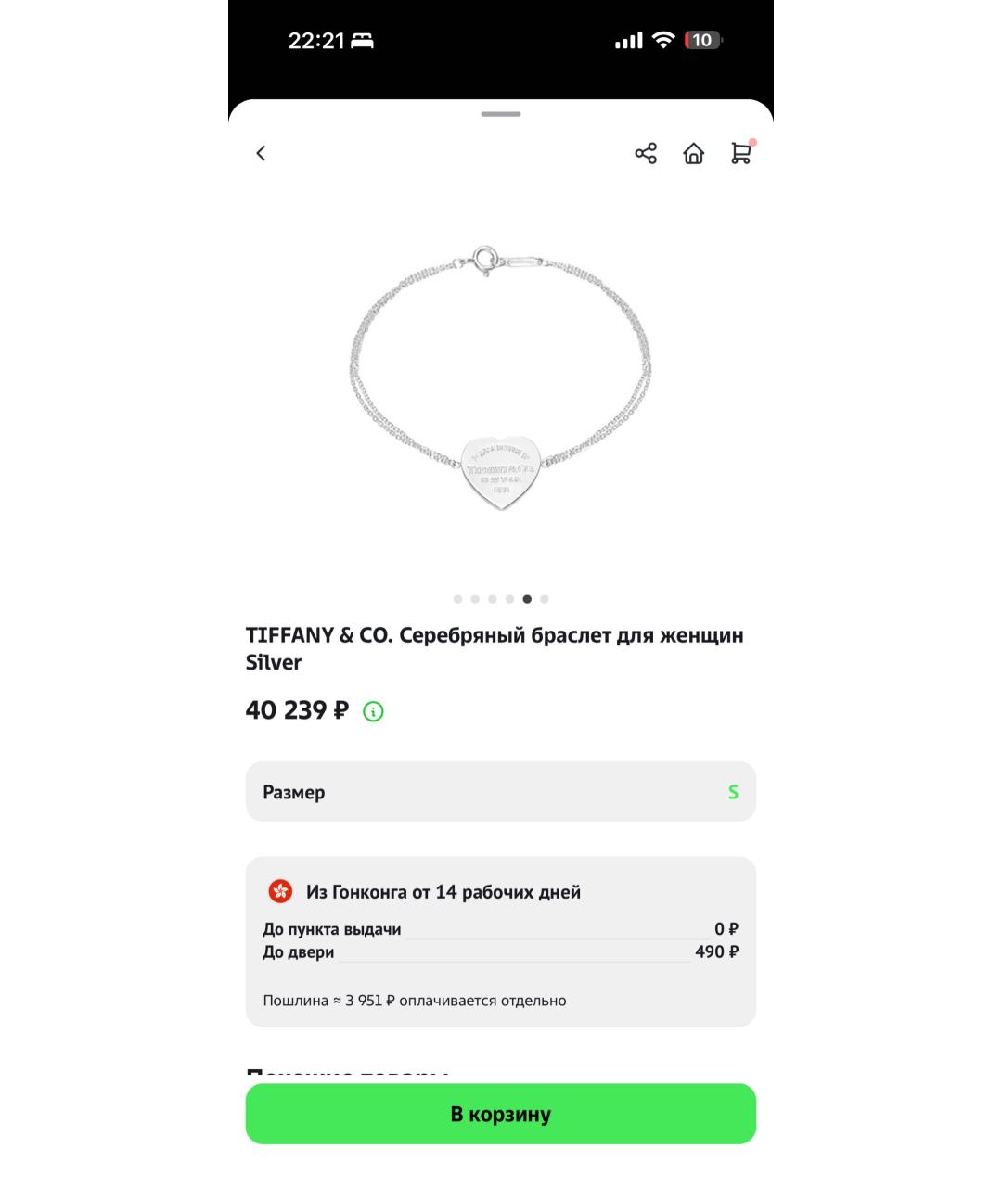Image resolution: width=1002 pixels, height=1187 pixels.
Task: Expand the Hong Kong delivery info block
Action: [501, 941]
